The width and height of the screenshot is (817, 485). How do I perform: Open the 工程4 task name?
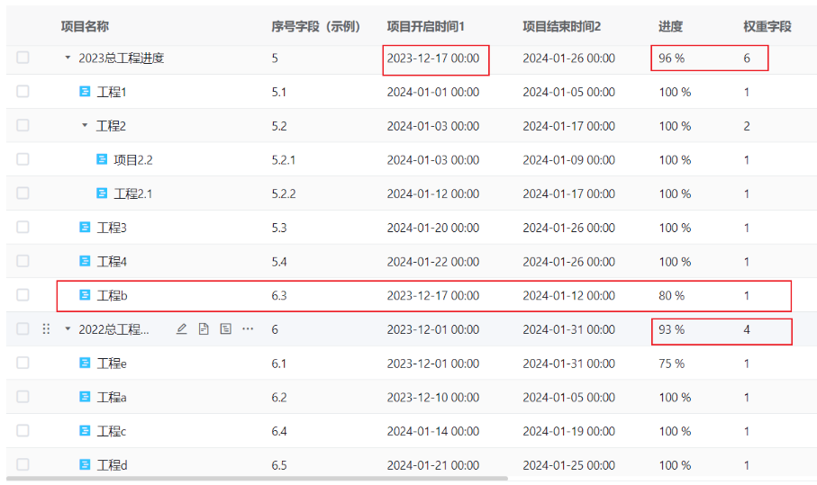112,262
